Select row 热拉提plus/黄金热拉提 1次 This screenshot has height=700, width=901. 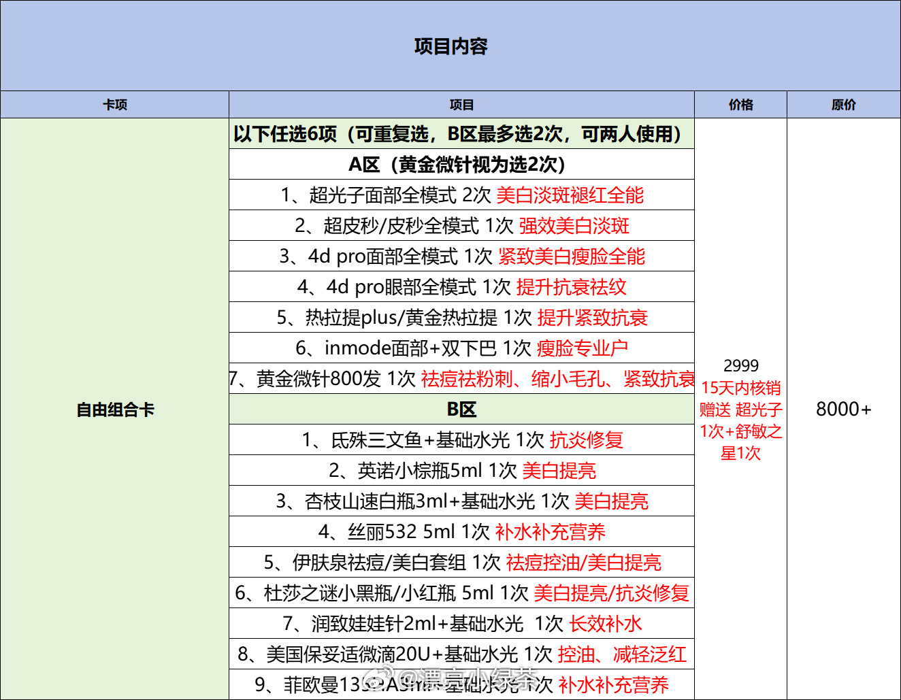point(461,318)
